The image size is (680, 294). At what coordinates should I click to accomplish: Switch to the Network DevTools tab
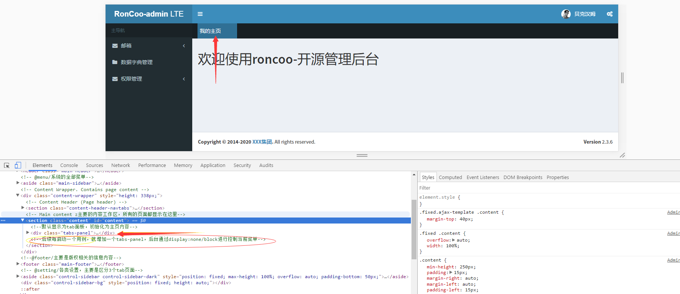tap(121, 165)
